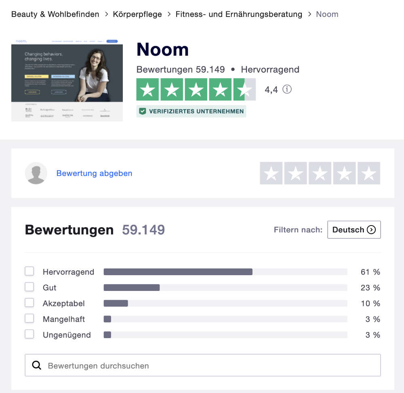Screen dimensions: 404x393
Task: Click the 'Bewertungen 59.149' summary text
Action: [x=181, y=69]
